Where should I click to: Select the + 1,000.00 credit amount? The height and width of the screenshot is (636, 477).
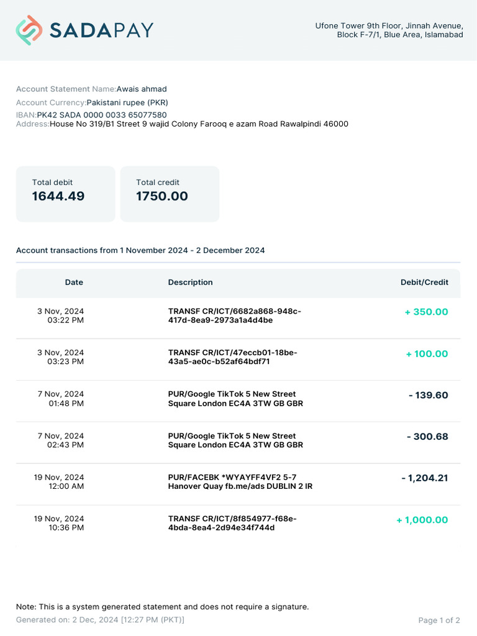pyautogui.click(x=422, y=520)
